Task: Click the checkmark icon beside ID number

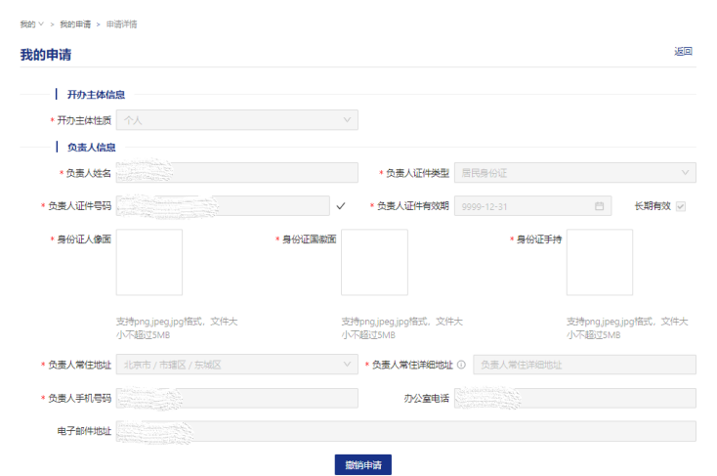Action: (x=341, y=206)
